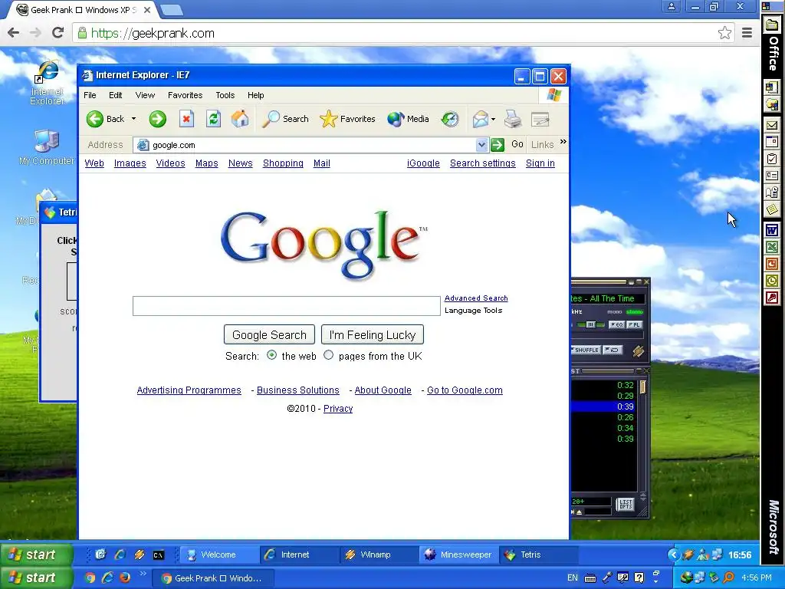Click the Chrome bookmark star icon
The width and height of the screenshot is (785, 589).
[x=724, y=33]
